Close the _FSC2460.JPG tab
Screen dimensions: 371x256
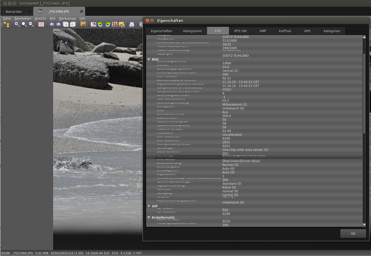81,11
